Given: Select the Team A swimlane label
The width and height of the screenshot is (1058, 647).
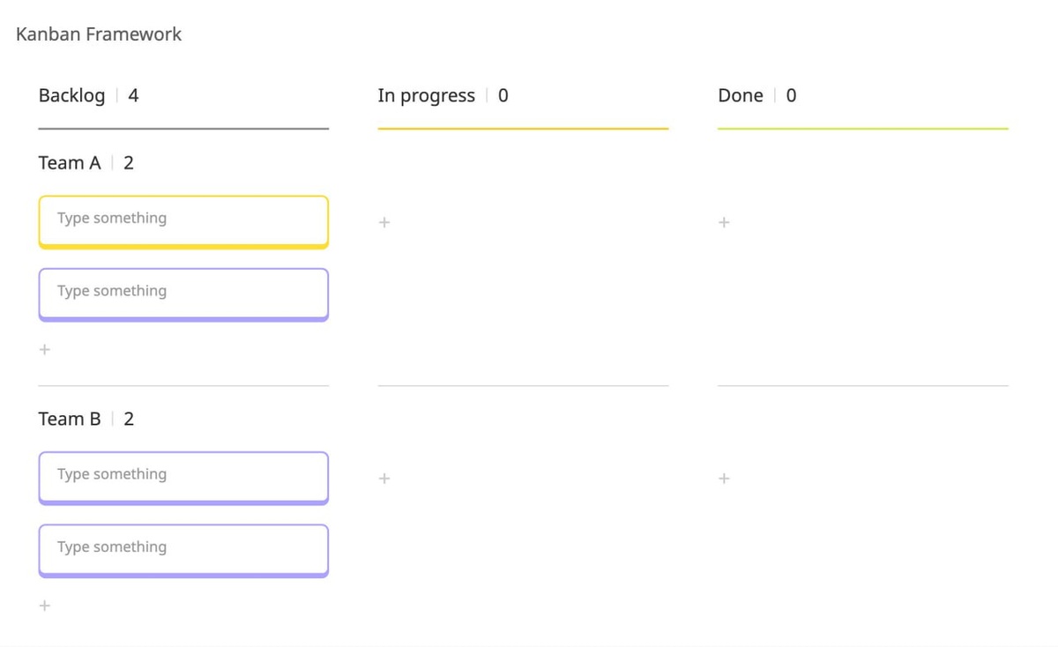Looking at the screenshot, I should [x=70, y=163].
